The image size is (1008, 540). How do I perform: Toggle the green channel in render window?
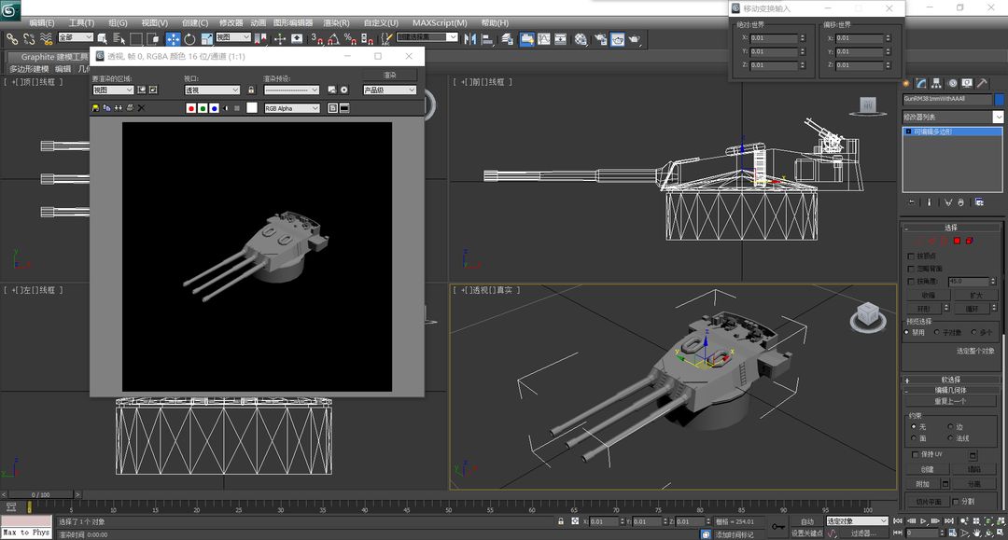tap(203, 108)
